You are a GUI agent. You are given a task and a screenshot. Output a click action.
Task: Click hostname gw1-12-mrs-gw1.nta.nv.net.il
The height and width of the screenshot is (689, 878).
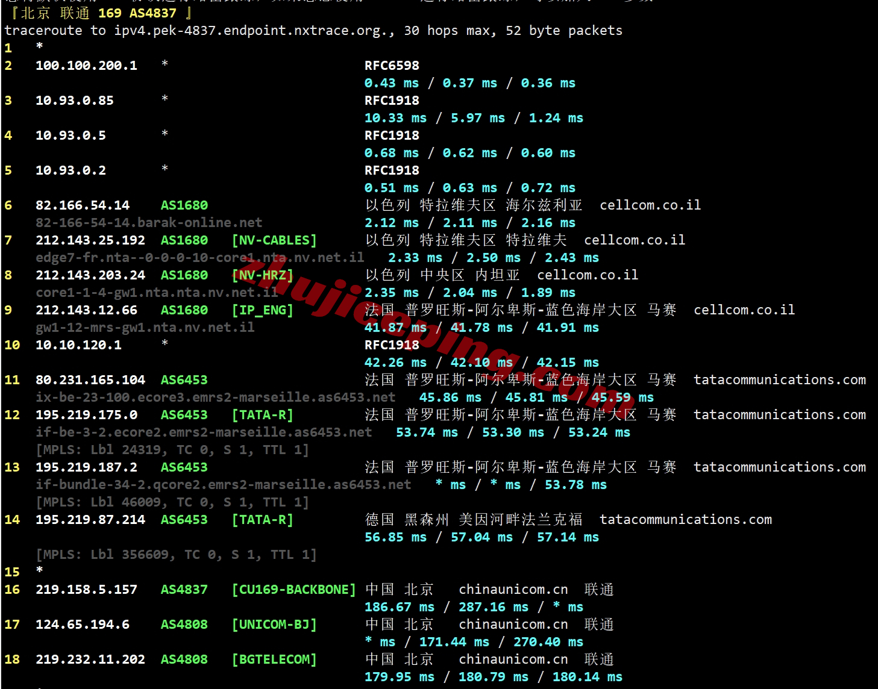pyautogui.click(x=145, y=328)
